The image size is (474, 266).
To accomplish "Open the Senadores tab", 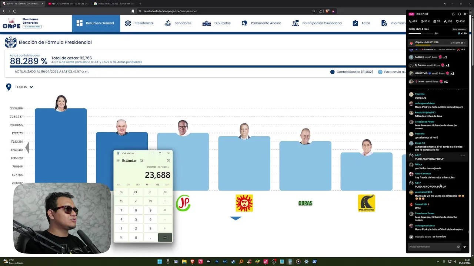I will [x=178, y=23].
